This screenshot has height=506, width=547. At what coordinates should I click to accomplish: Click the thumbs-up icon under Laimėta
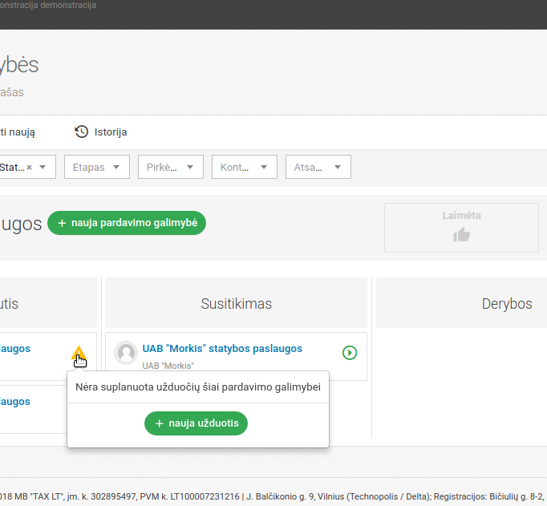[x=461, y=234]
